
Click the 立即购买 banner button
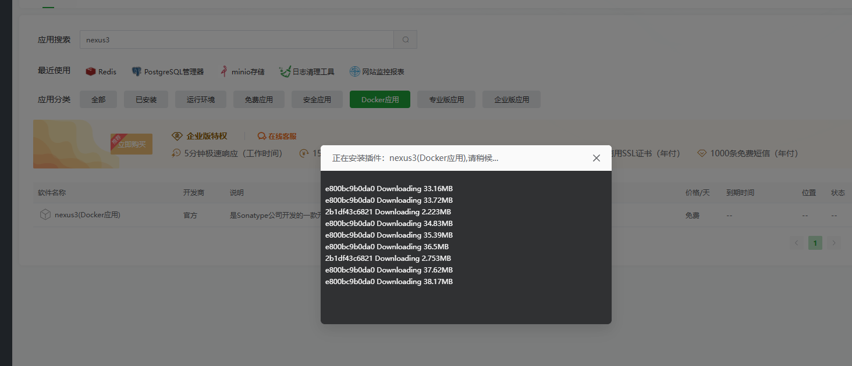coord(131,144)
